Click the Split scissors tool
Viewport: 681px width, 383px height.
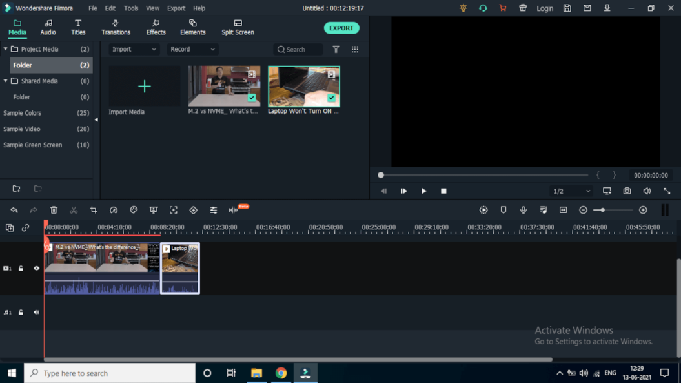coord(74,210)
